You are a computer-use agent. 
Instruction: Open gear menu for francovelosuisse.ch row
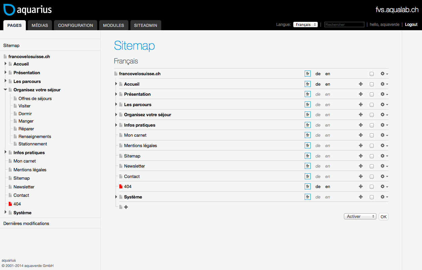384,74
